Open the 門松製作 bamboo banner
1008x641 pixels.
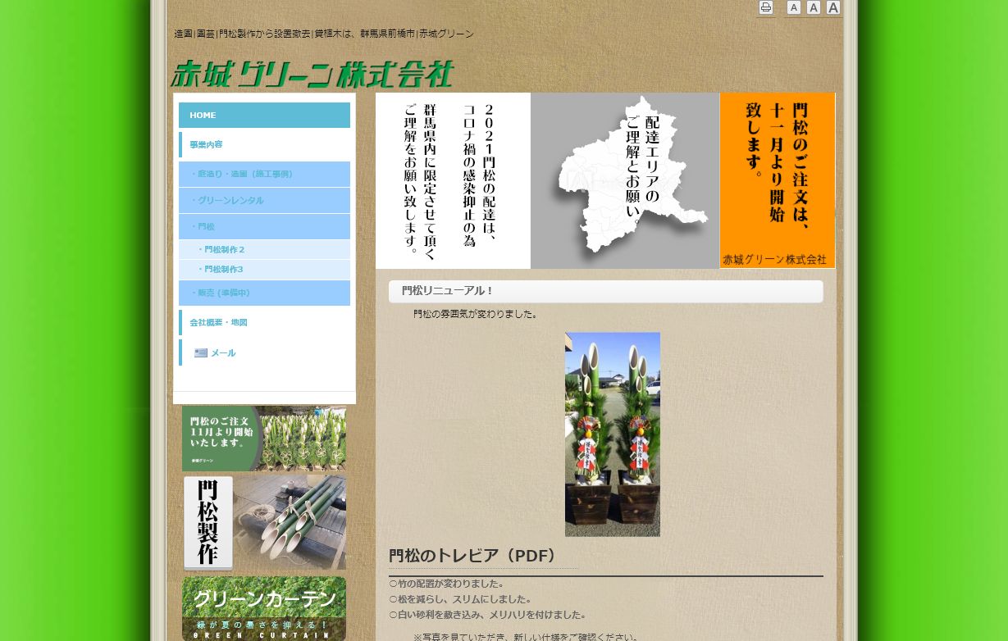[264, 522]
